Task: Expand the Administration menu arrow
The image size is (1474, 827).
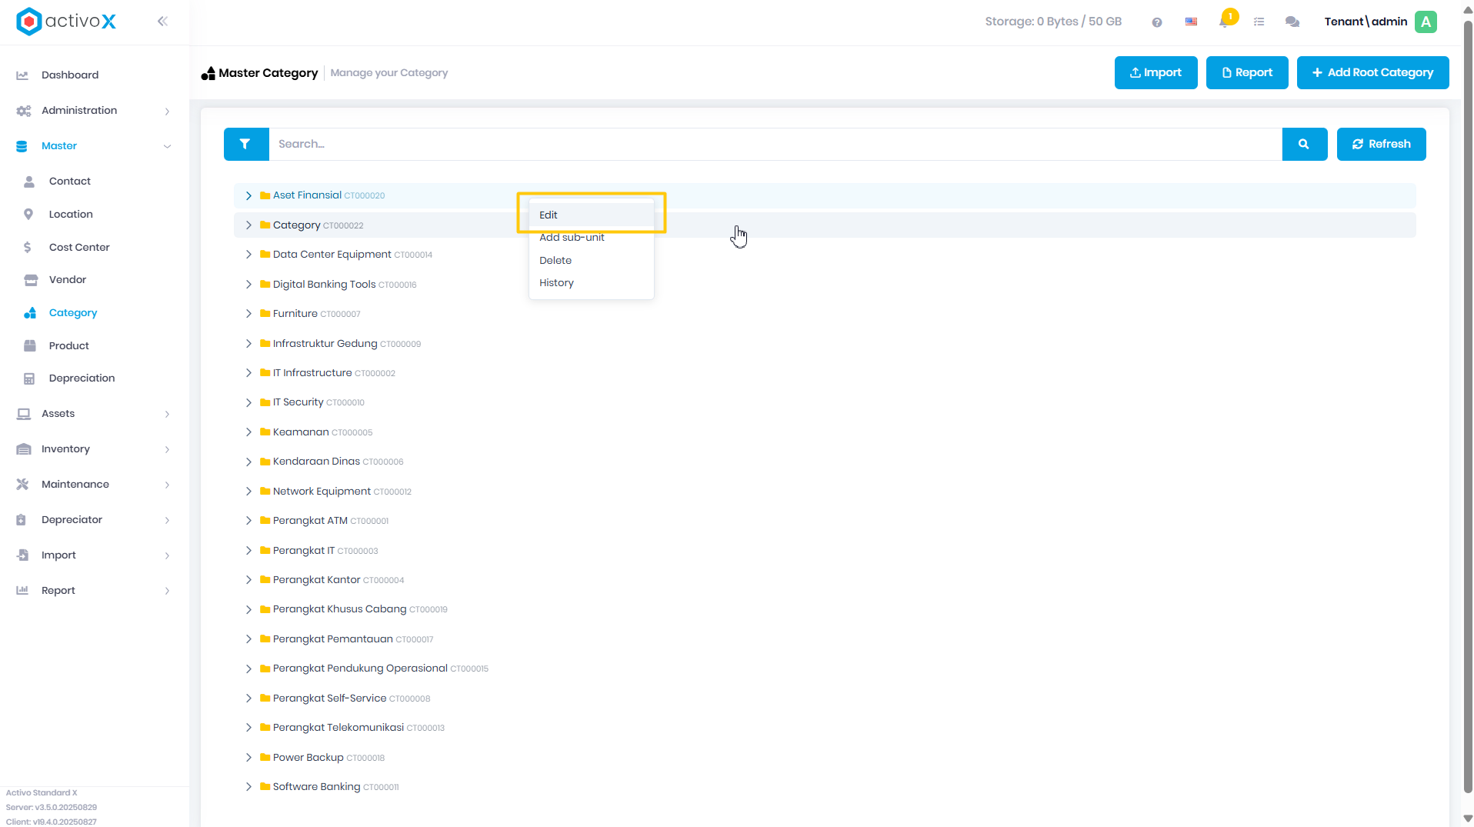Action: (x=167, y=112)
